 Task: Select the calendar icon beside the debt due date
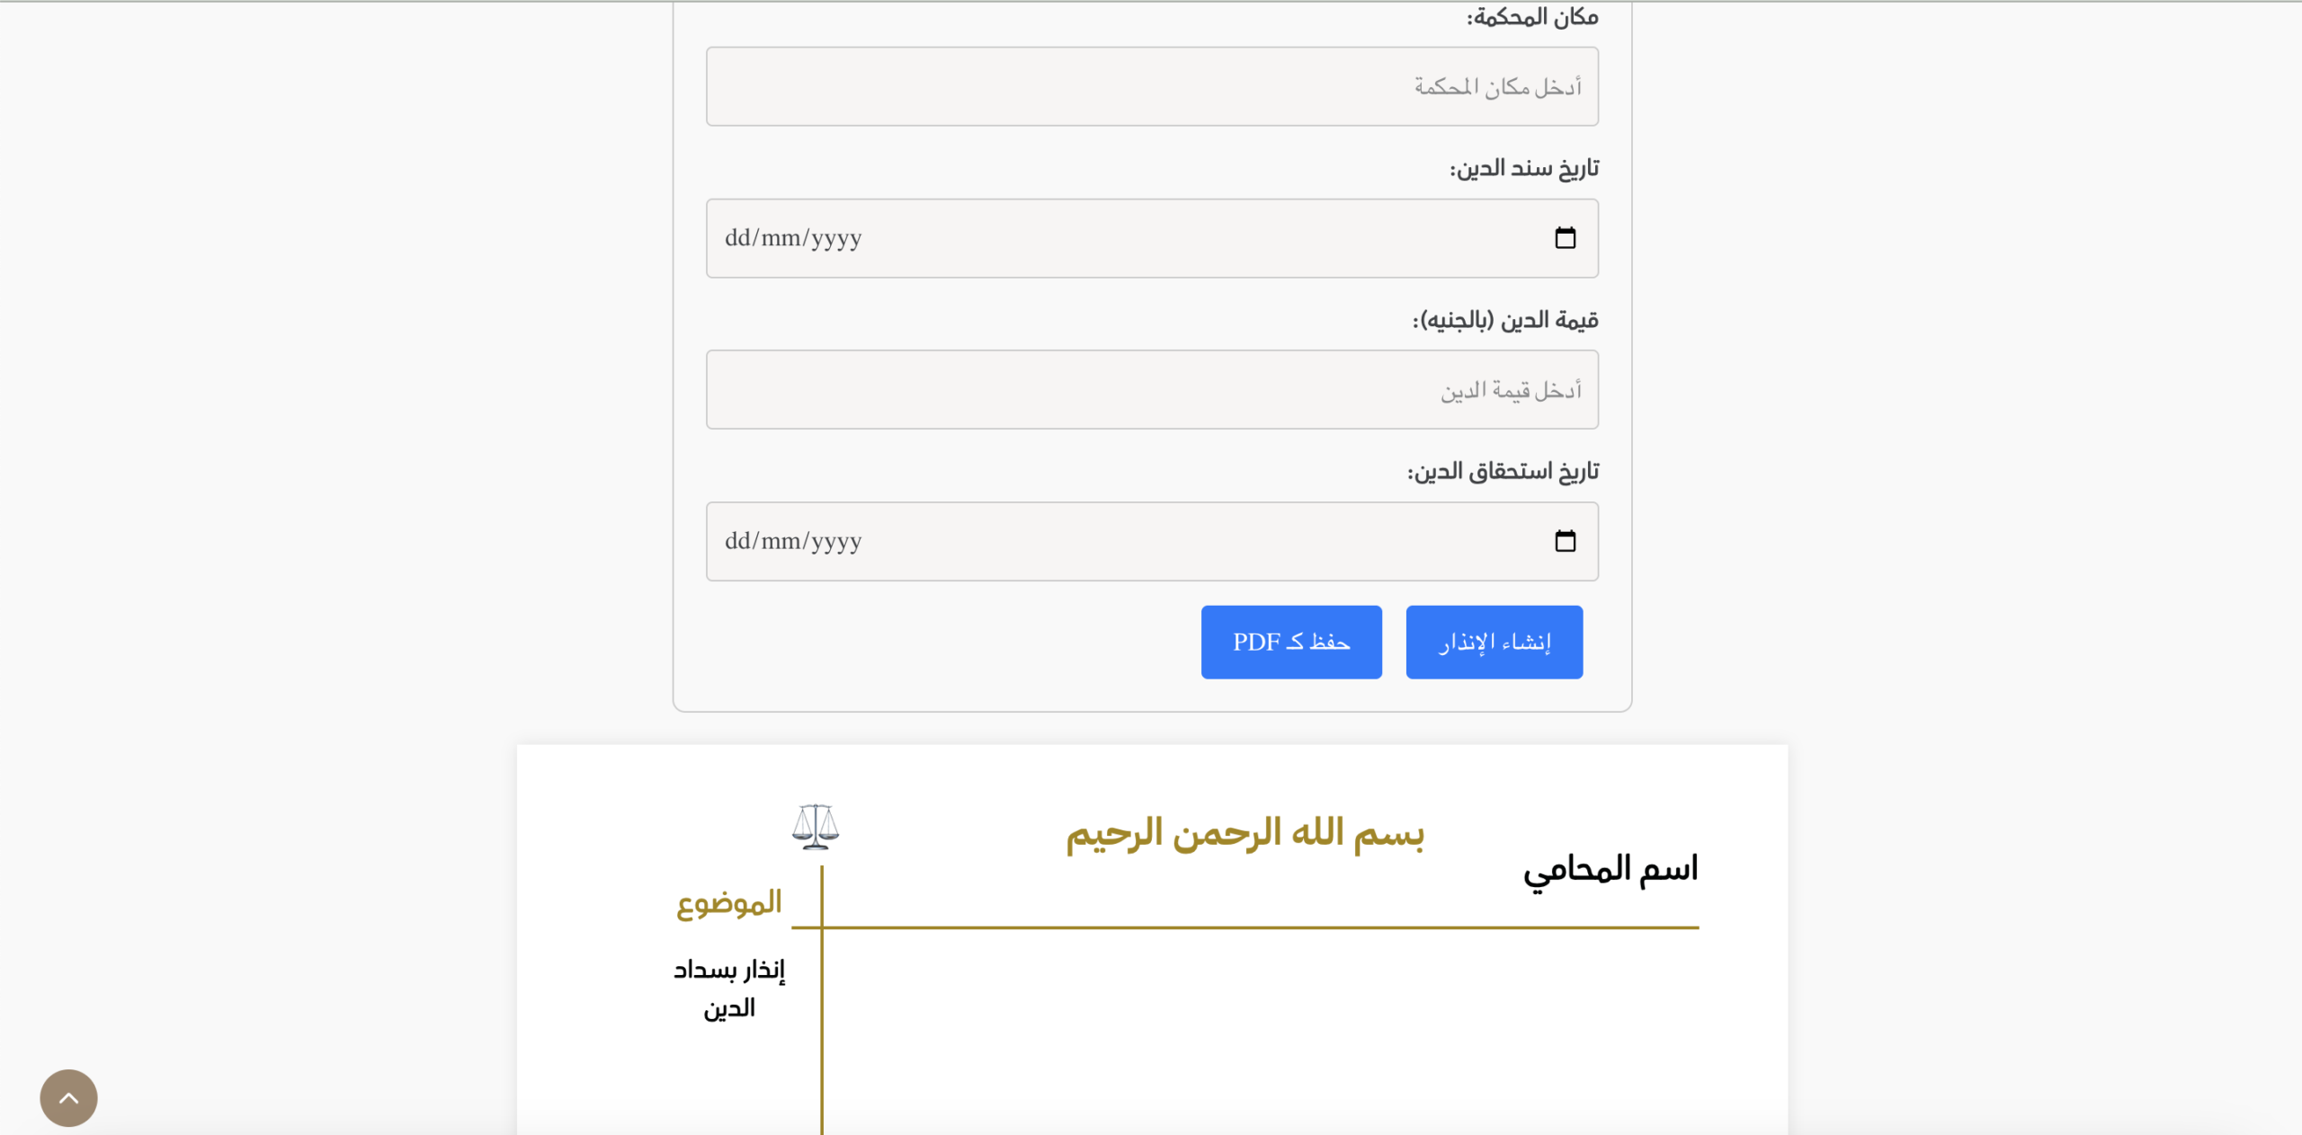1567,541
